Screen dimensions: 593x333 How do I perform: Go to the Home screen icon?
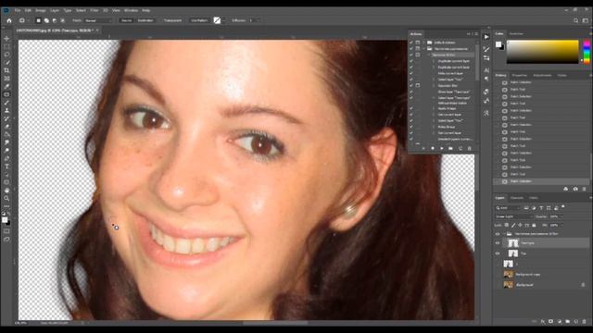tap(9, 20)
